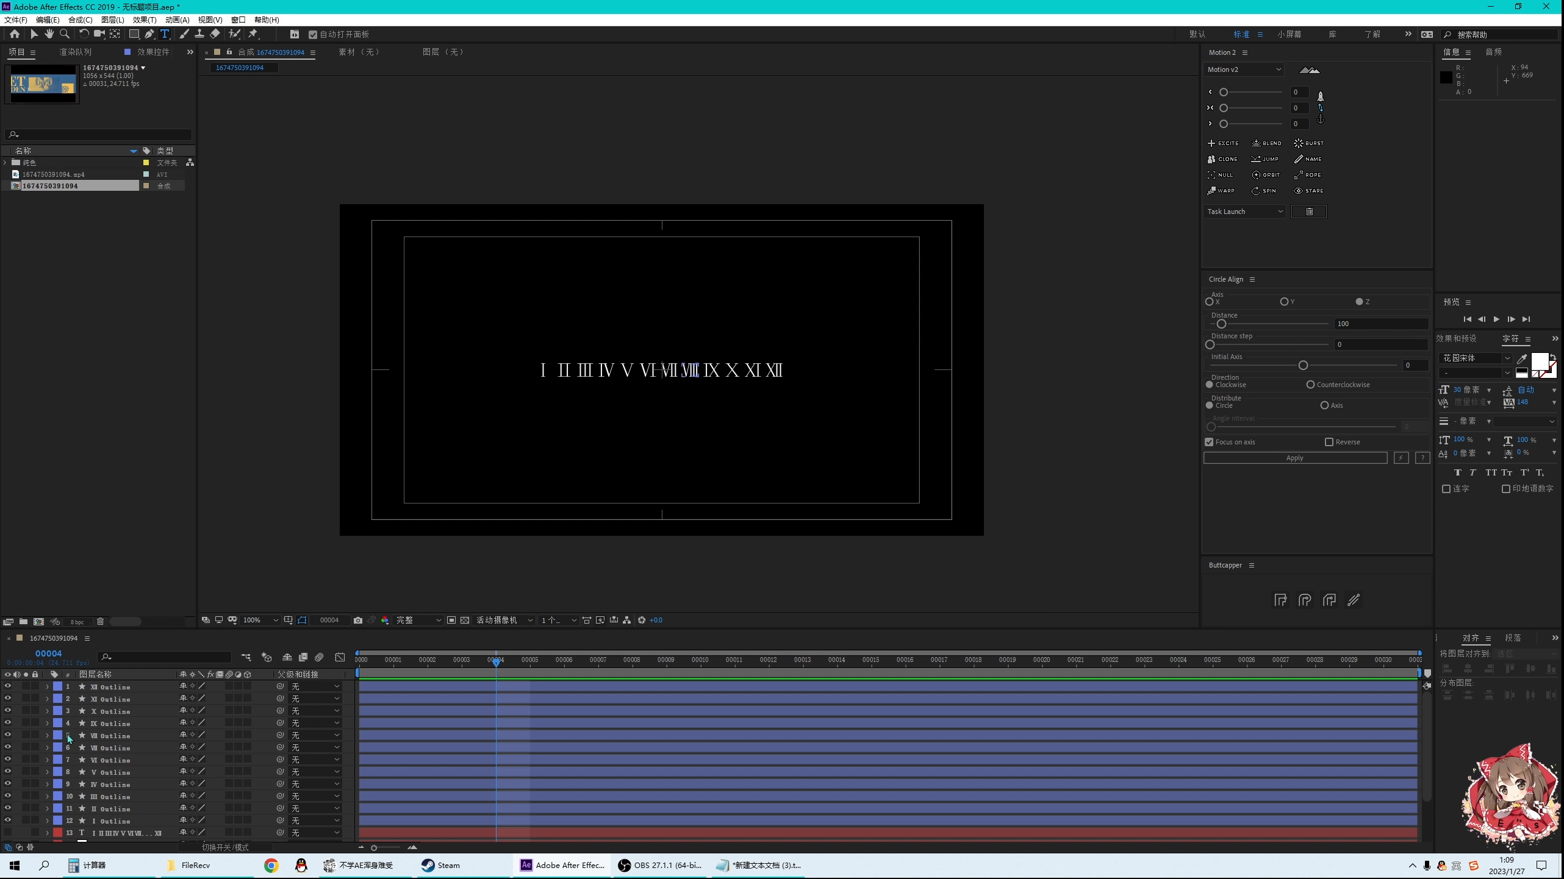1564x879 pixels.
Task: Expand layer 1 Ⅻ Outline properties
Action: [47, 687]
